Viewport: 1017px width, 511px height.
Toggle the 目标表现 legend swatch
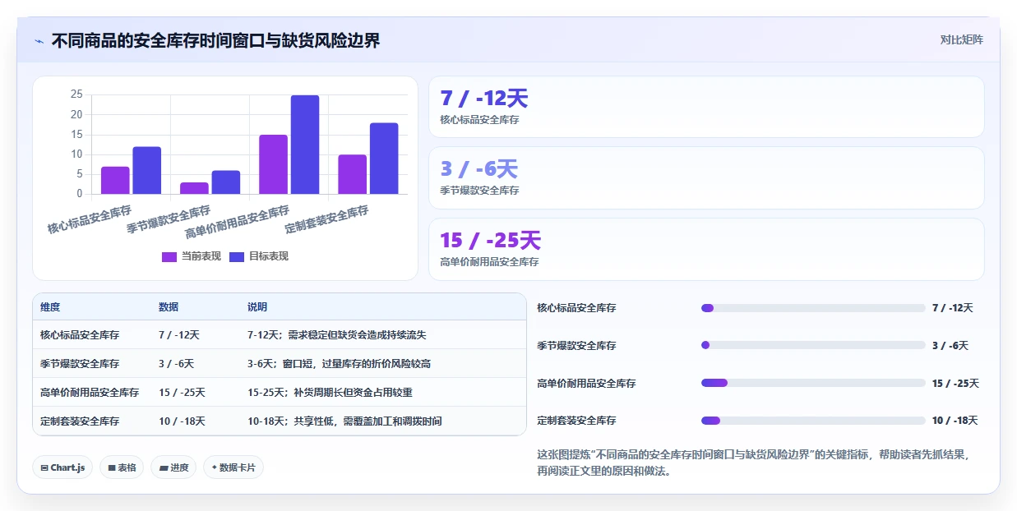236,256
